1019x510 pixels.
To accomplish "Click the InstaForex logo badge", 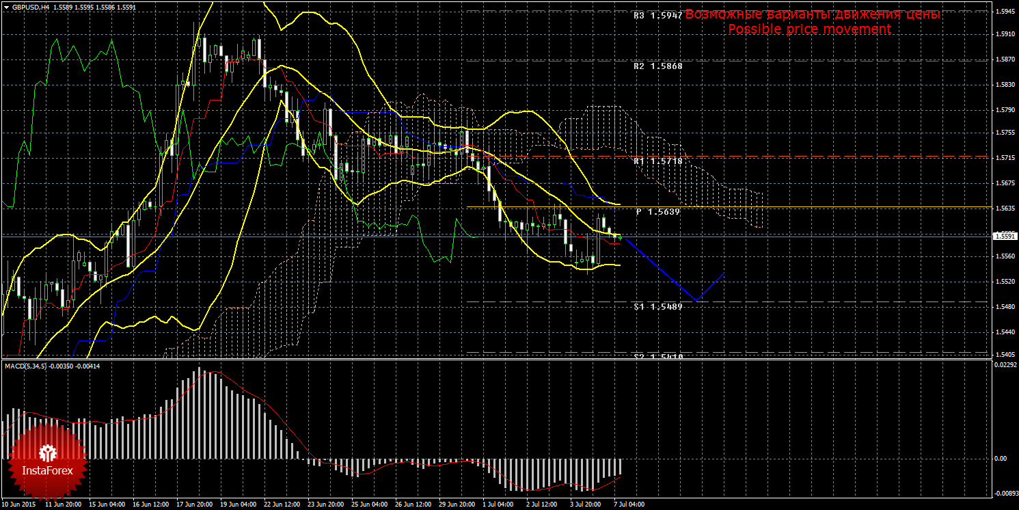I will (x=46, y=459).
